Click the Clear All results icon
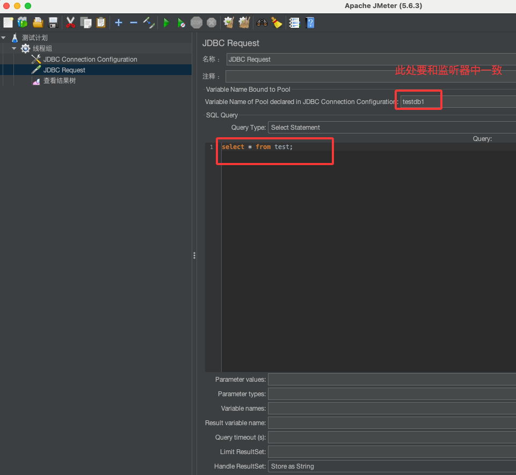 point(244,23)
